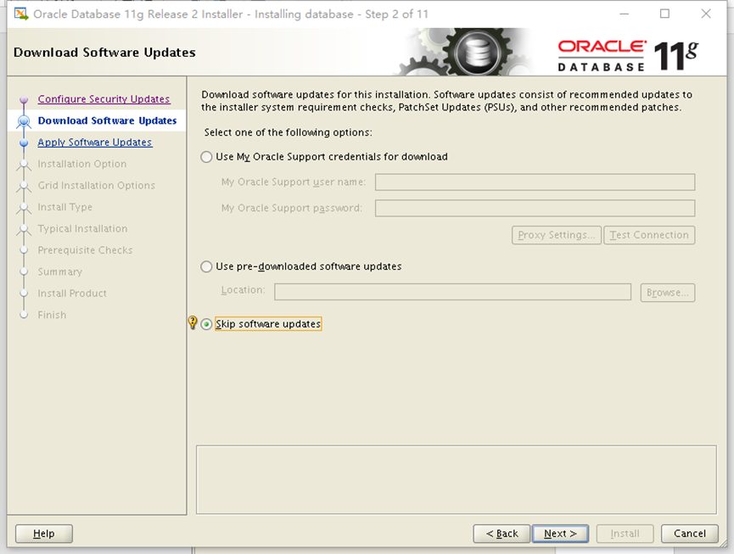The image size is (734, 554).
Task: Click Configure Security Updates step node icon
Action: click(24, 99)
